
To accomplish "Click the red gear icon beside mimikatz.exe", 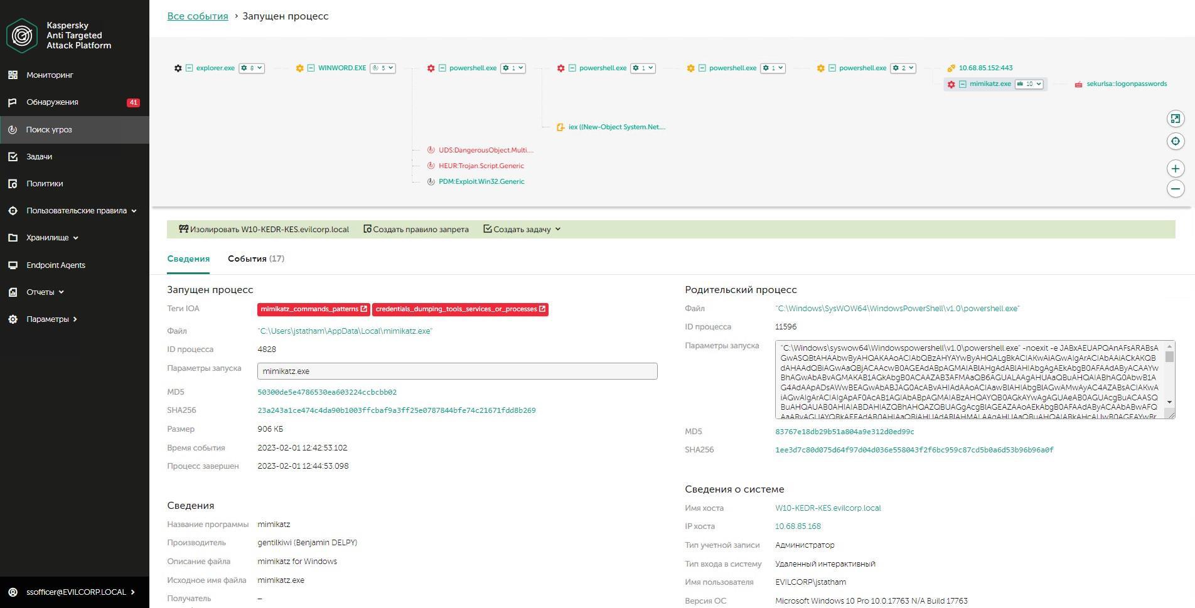I will [x=951, y=84].
